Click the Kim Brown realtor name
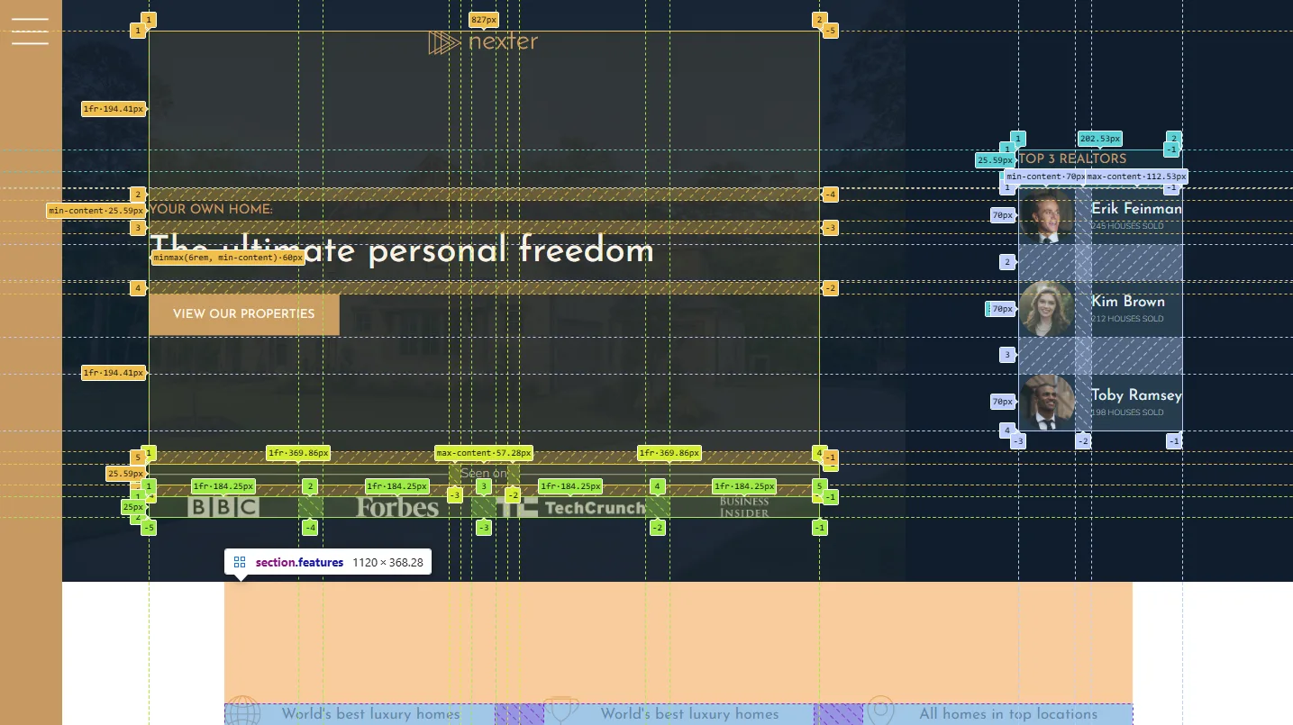1293x725 pixels. click(1128, 302)
